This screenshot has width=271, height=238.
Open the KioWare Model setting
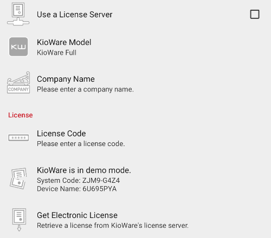pyautogui.click(x=135, y=47)
